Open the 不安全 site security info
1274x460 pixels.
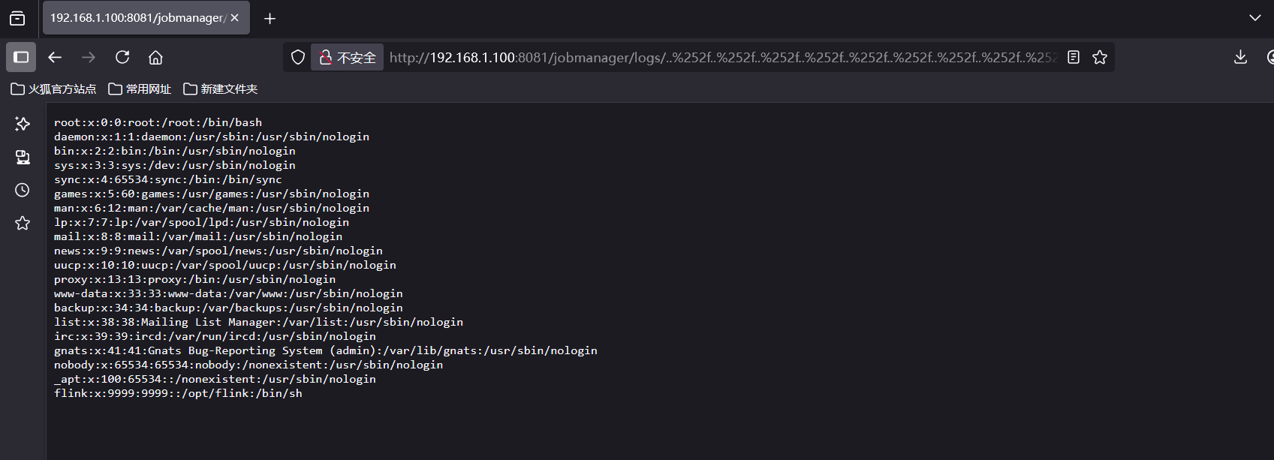(x=348, y=57)
